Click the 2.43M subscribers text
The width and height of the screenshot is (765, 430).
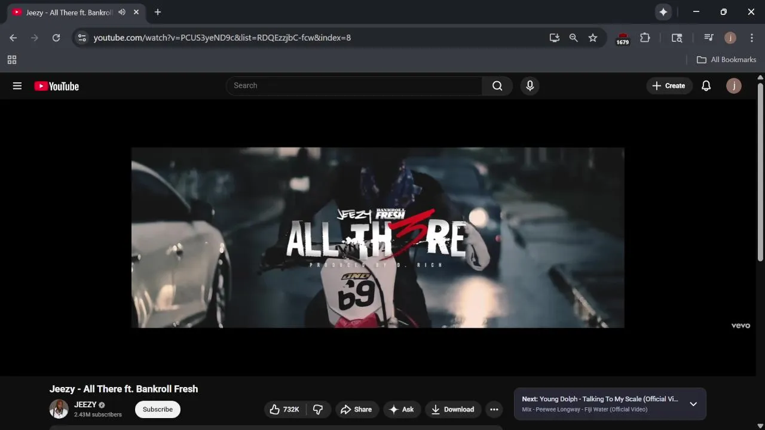coord(98,414)
